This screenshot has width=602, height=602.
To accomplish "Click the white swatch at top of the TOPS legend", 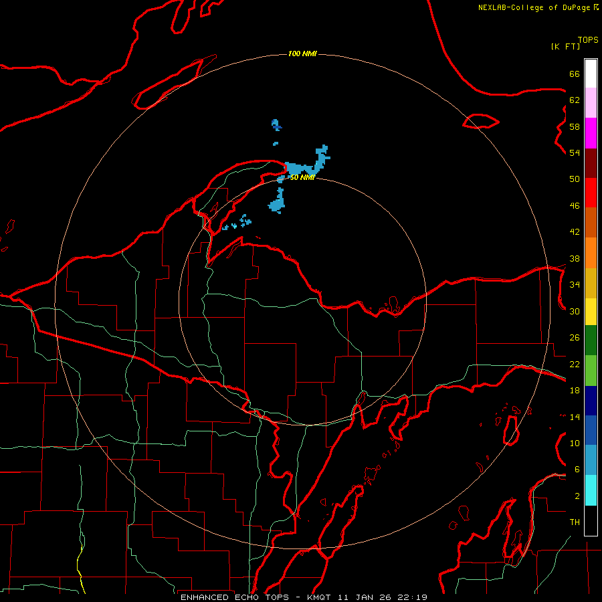I will [591, 74].
